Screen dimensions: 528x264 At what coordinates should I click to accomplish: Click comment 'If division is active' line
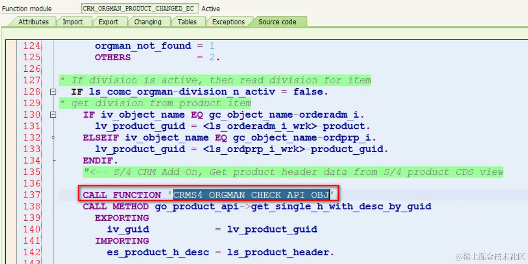tap(215, 80)
